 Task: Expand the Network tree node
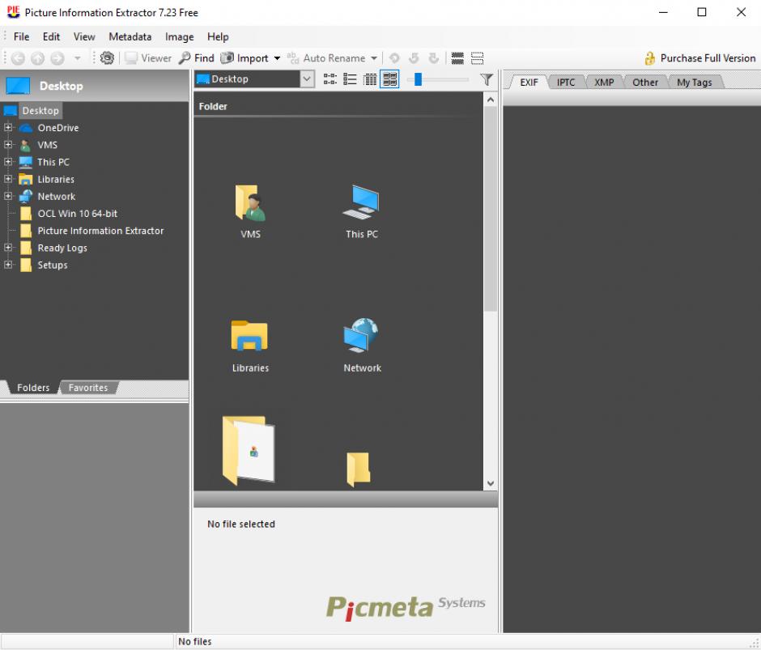8,196
